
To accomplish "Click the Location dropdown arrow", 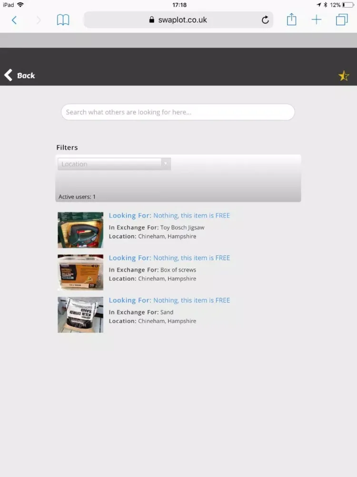I will click(x=166, y=164).
